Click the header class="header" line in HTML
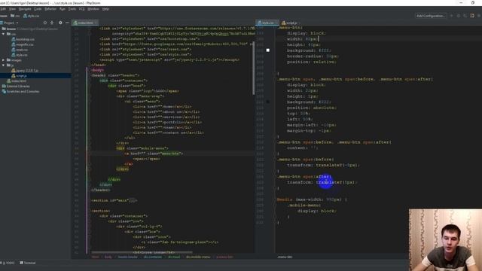 [x=115, y=75]
